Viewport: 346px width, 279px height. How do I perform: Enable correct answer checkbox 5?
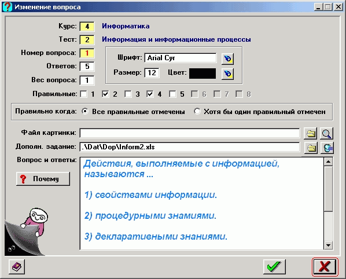tap(172, 94)
